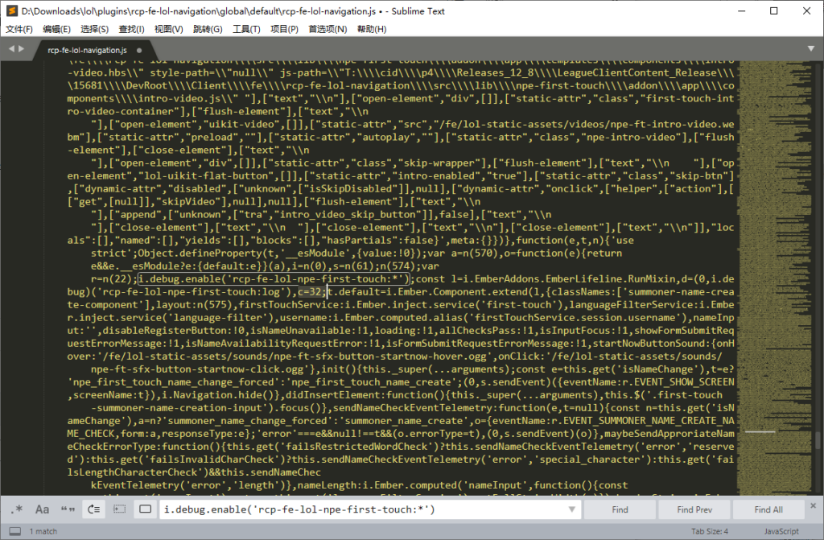Viewport: 824px width, 540px height.
Task: Click the tab scroll left arrow
Action: point(11,48)
